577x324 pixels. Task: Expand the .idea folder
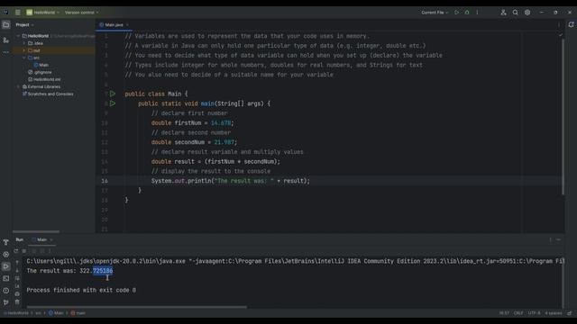pyautogui.click(x=24, y=43)
